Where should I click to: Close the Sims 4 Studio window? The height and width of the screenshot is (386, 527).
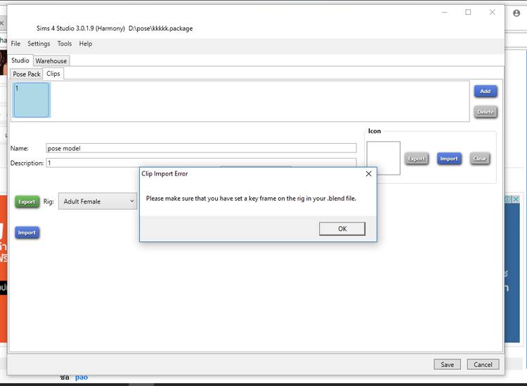492,12
